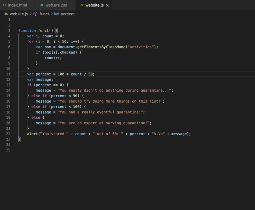Viewport: 255px width, 210px height.
Task: Click the percent variable icon in breadcrumb
Action: click(x=57, y=14)
